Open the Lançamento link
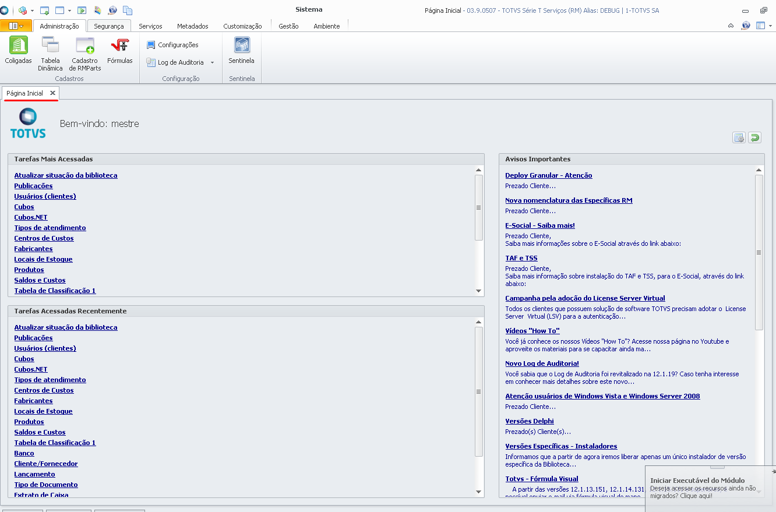This screenshot has width=776, height=512. pos(34,474)
